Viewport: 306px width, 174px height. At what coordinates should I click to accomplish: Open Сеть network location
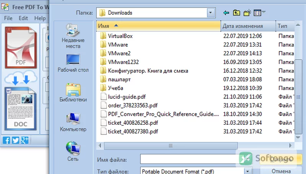coord(73,151)
